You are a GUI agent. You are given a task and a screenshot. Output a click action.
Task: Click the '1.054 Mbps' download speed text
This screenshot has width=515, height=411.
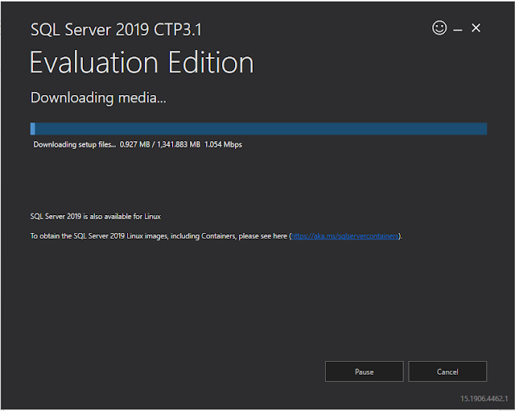[x=224, y=145]
